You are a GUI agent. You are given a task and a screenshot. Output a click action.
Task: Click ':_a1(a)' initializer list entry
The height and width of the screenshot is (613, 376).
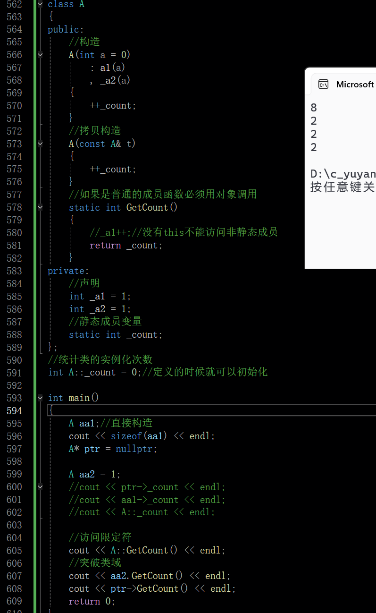[x=108, y=68]
